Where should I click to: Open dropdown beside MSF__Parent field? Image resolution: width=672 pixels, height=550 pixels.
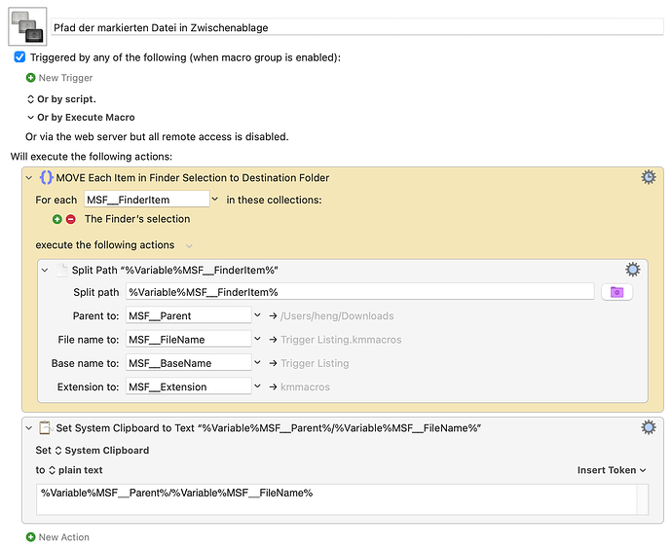tap(257, 315)
